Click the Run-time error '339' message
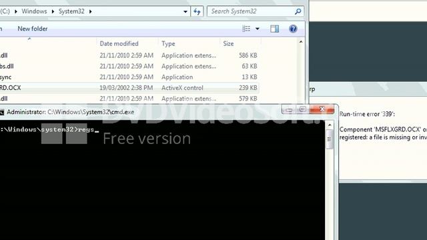Screen dimensions: 427x240 point(367,114)
